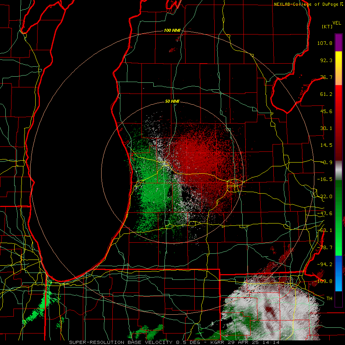Select the 45.6 legend value
The height and width of the screenshot is (345, 345).
click(x=326, y=111)
